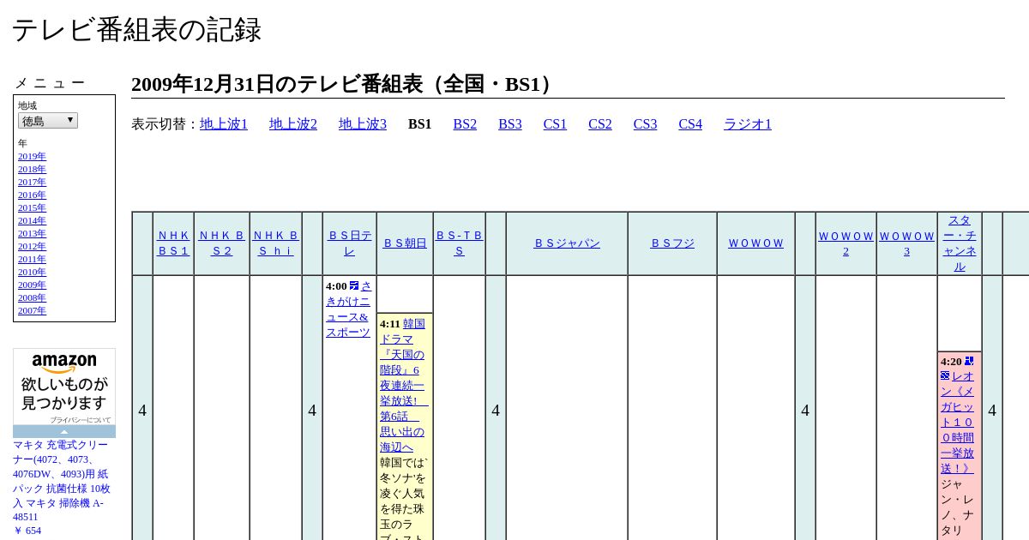Open the ＮＨＫ ＢＳ２ channel header link
This screenshot has height=540, width=1029.
221,243
